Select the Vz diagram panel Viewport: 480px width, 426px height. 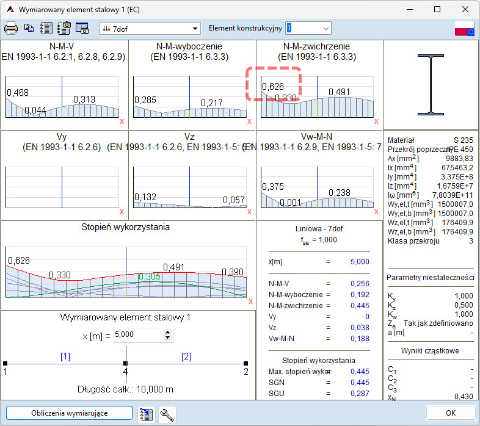click(x=192, y=175)
